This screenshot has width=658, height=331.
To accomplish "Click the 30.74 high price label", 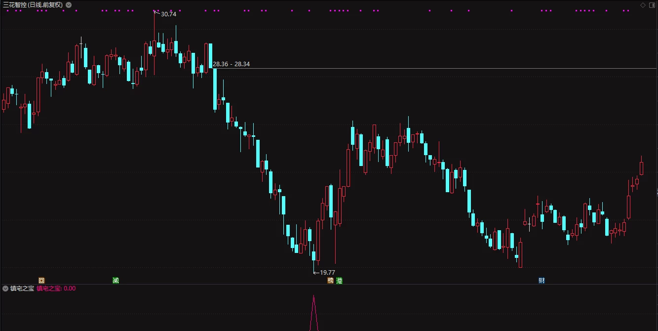I will coord(168,14).
